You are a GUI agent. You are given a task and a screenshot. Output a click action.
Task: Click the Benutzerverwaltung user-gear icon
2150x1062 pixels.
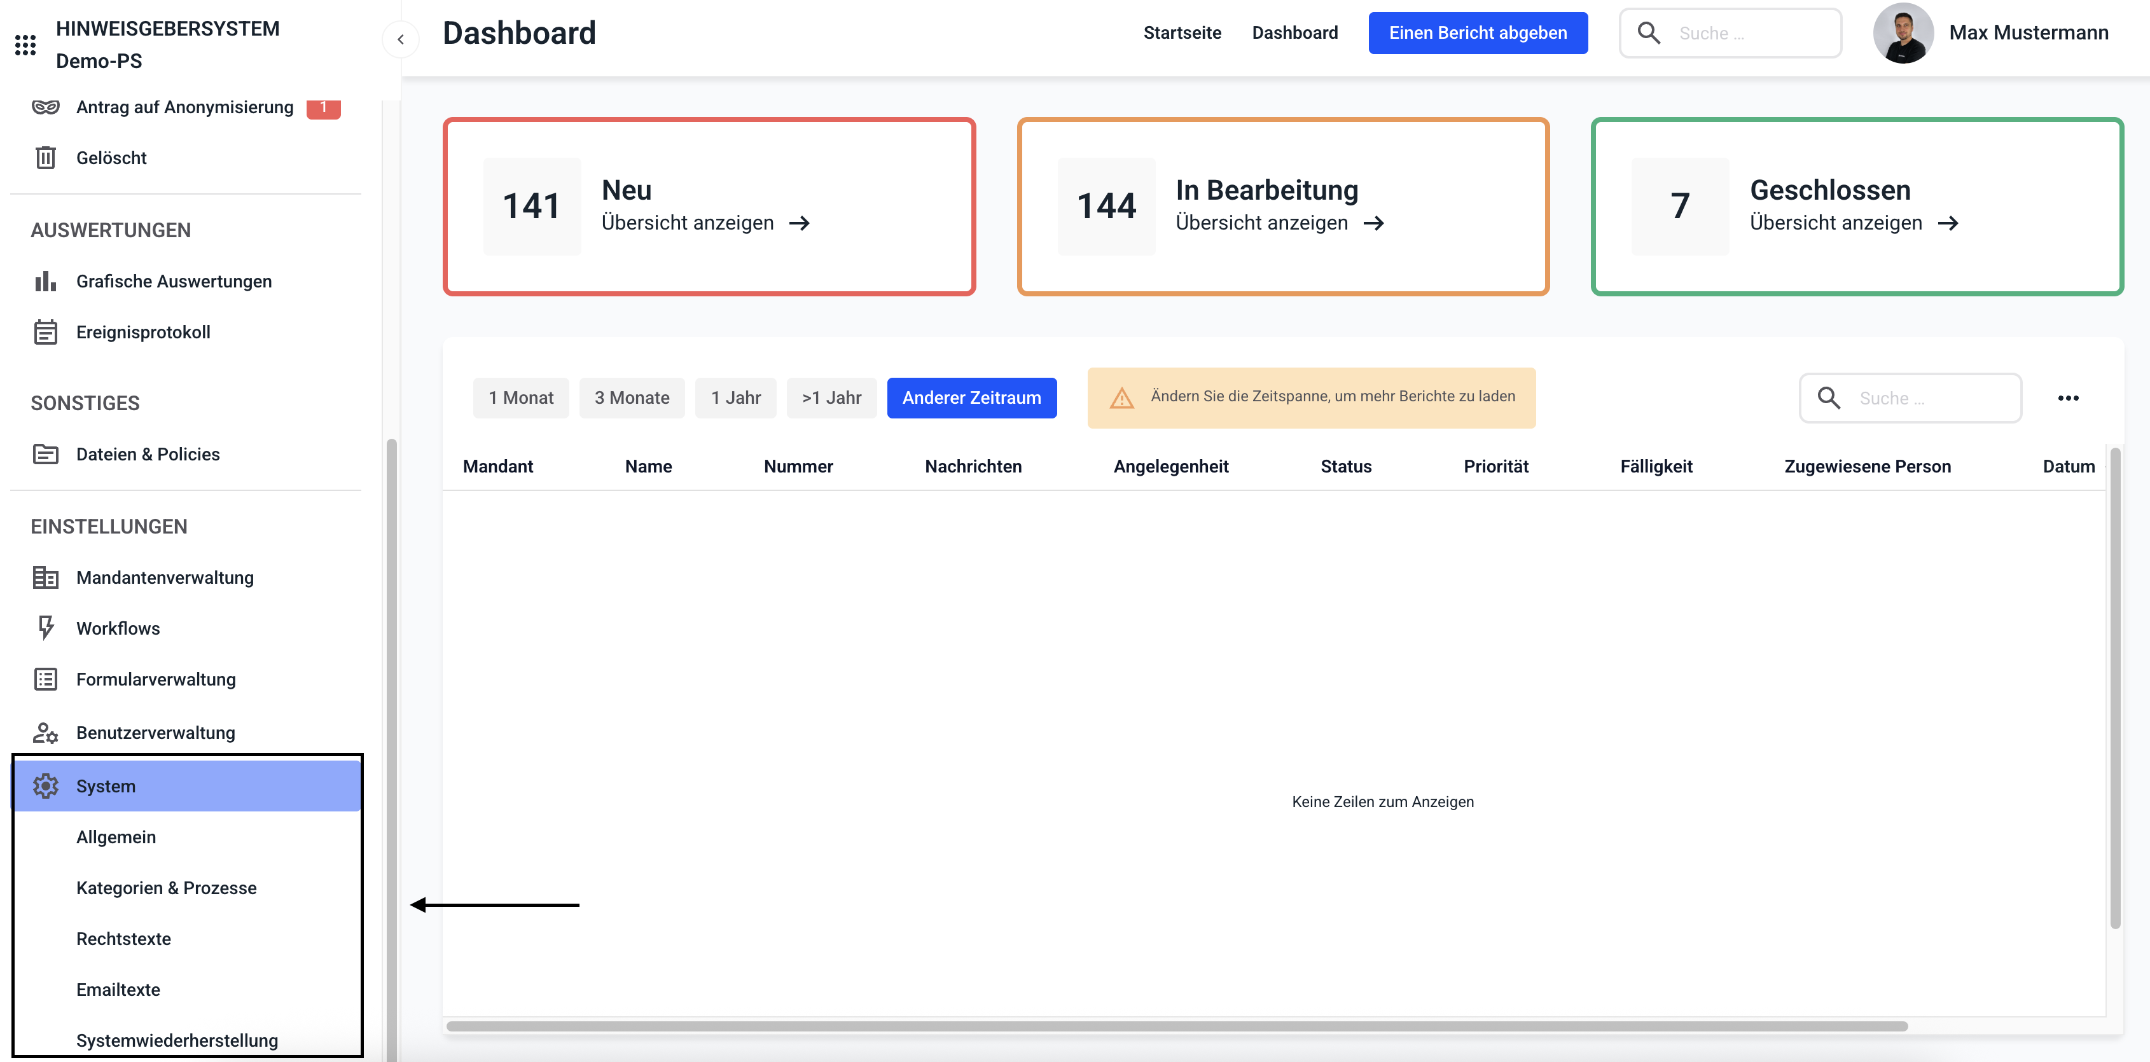click(45, 733)
